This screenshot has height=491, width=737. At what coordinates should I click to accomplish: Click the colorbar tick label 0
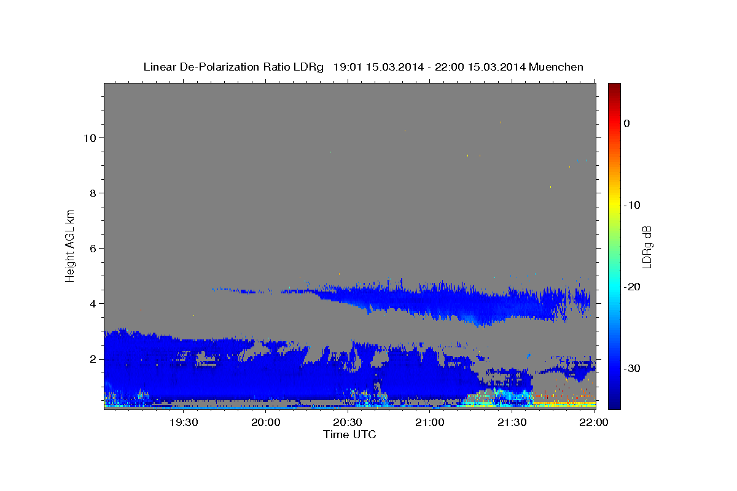pos(626,123)
